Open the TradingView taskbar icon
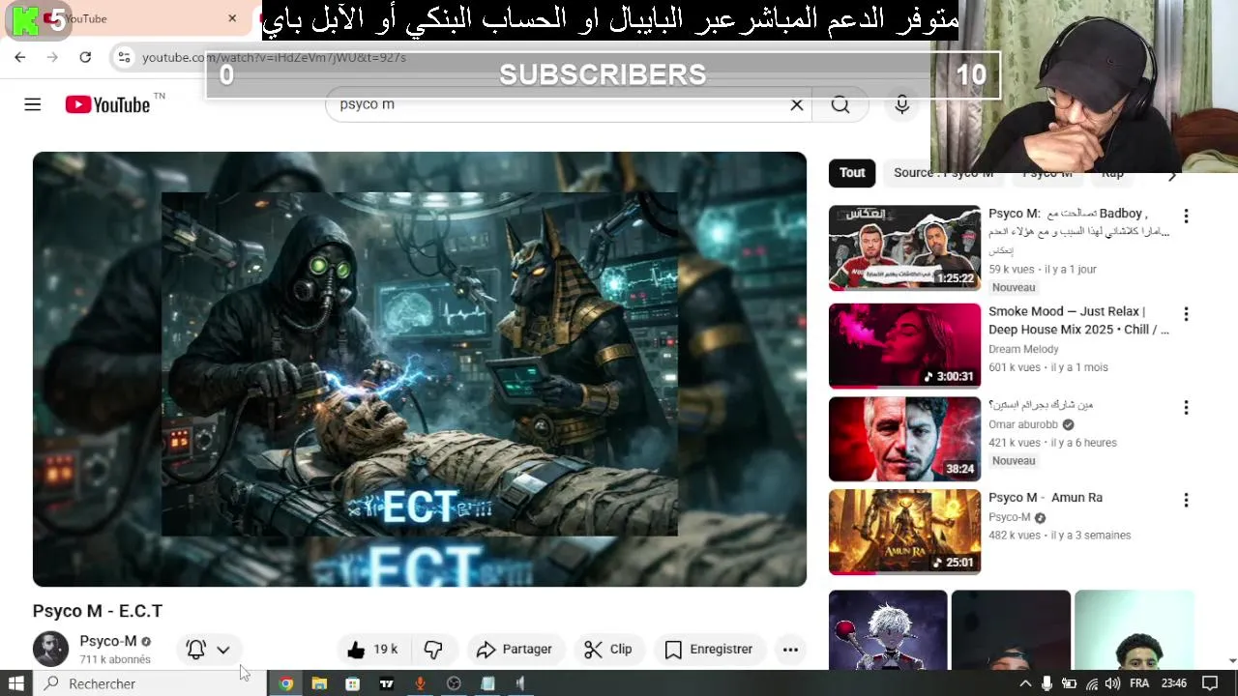 pyautogui.click(x=387, y=683)
